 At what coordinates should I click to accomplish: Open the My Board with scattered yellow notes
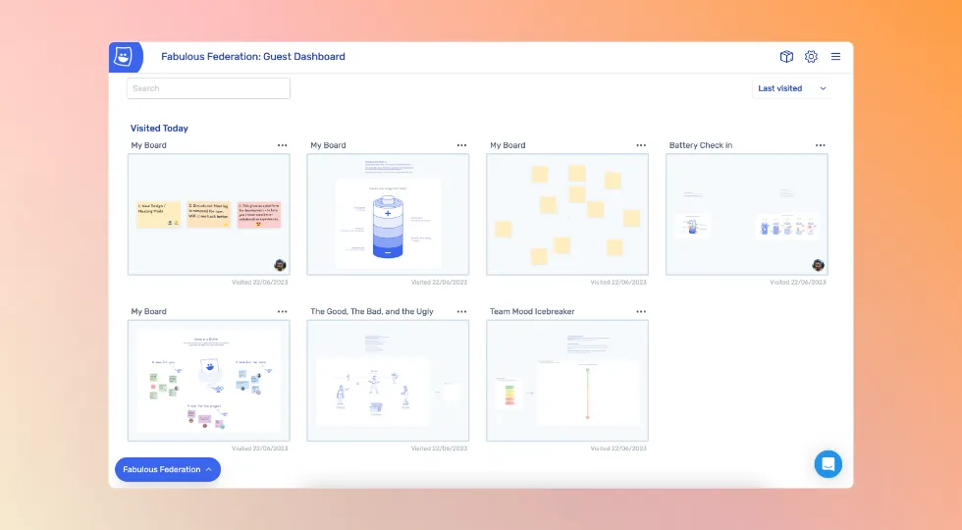tap(567, 214)
